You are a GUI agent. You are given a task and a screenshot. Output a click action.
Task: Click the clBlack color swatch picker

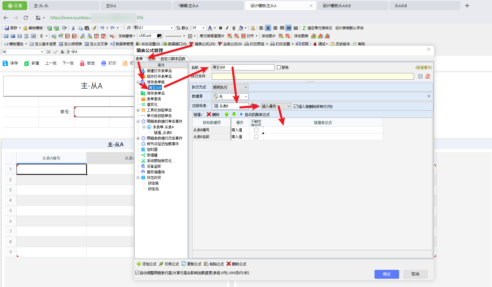tap(159, 36)
